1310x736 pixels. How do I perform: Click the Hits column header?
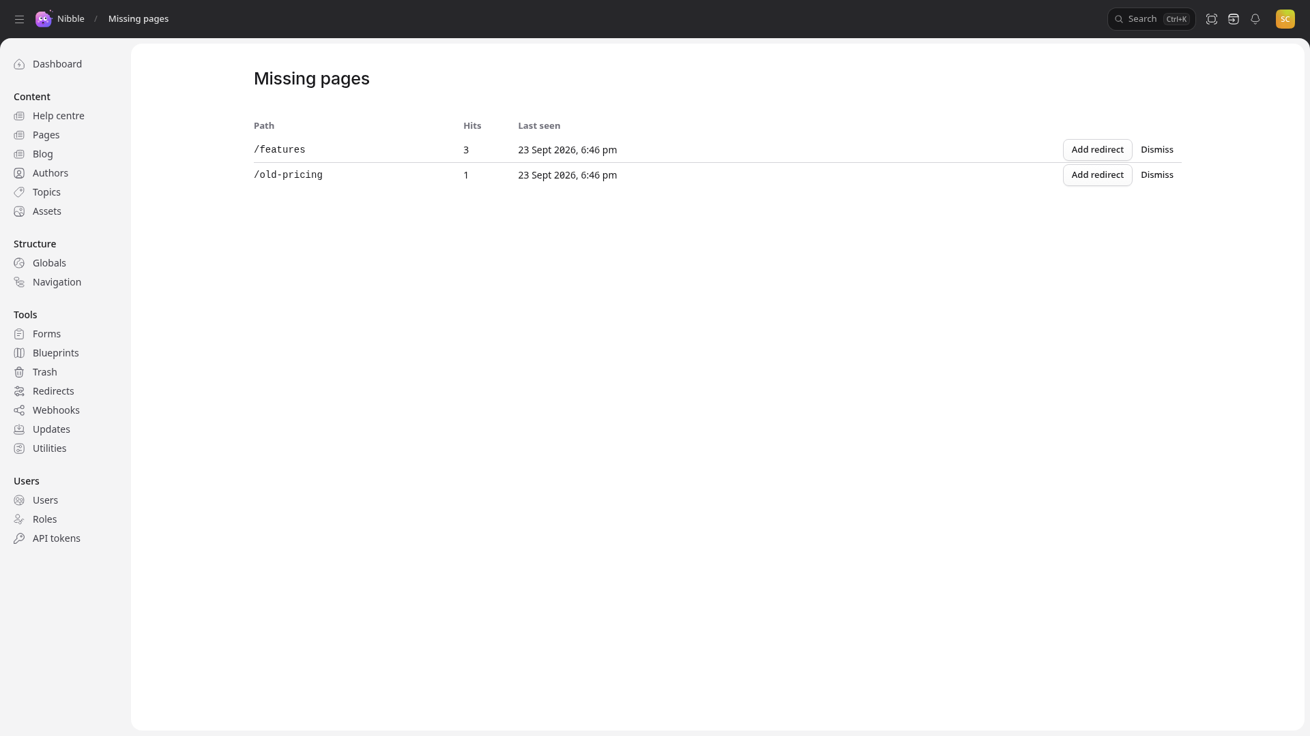tap(472, 125)
